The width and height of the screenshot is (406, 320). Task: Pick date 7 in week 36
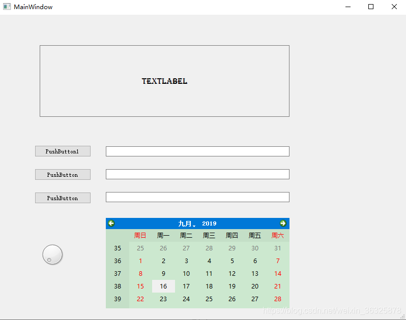pos(278,261)
